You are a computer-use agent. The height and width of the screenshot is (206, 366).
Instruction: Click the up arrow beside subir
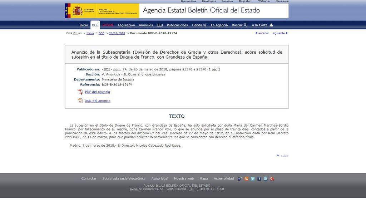(x=278, y=155)
